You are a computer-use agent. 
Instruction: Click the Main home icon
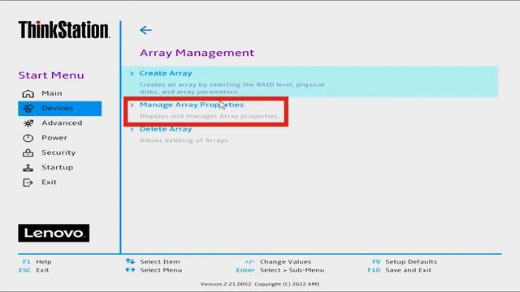click(28, 94)
